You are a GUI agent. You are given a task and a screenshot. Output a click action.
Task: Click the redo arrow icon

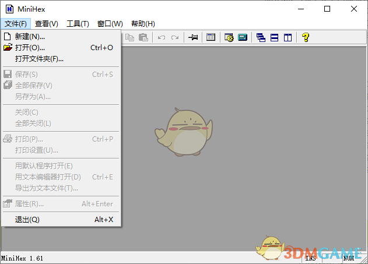(x=175, y=37)
